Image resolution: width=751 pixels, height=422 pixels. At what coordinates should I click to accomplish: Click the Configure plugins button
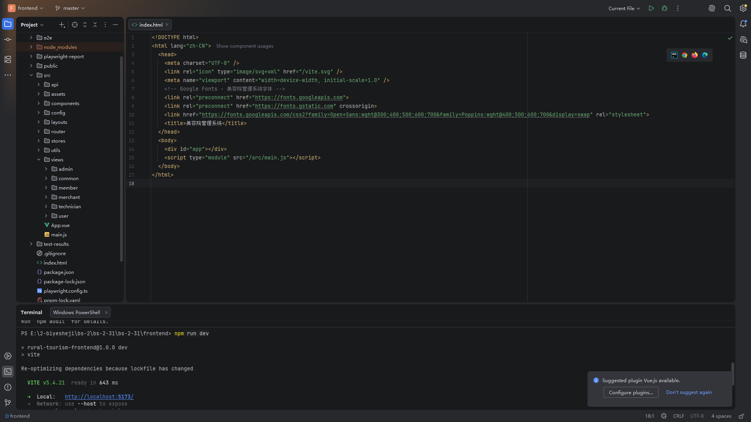(631, 392)
